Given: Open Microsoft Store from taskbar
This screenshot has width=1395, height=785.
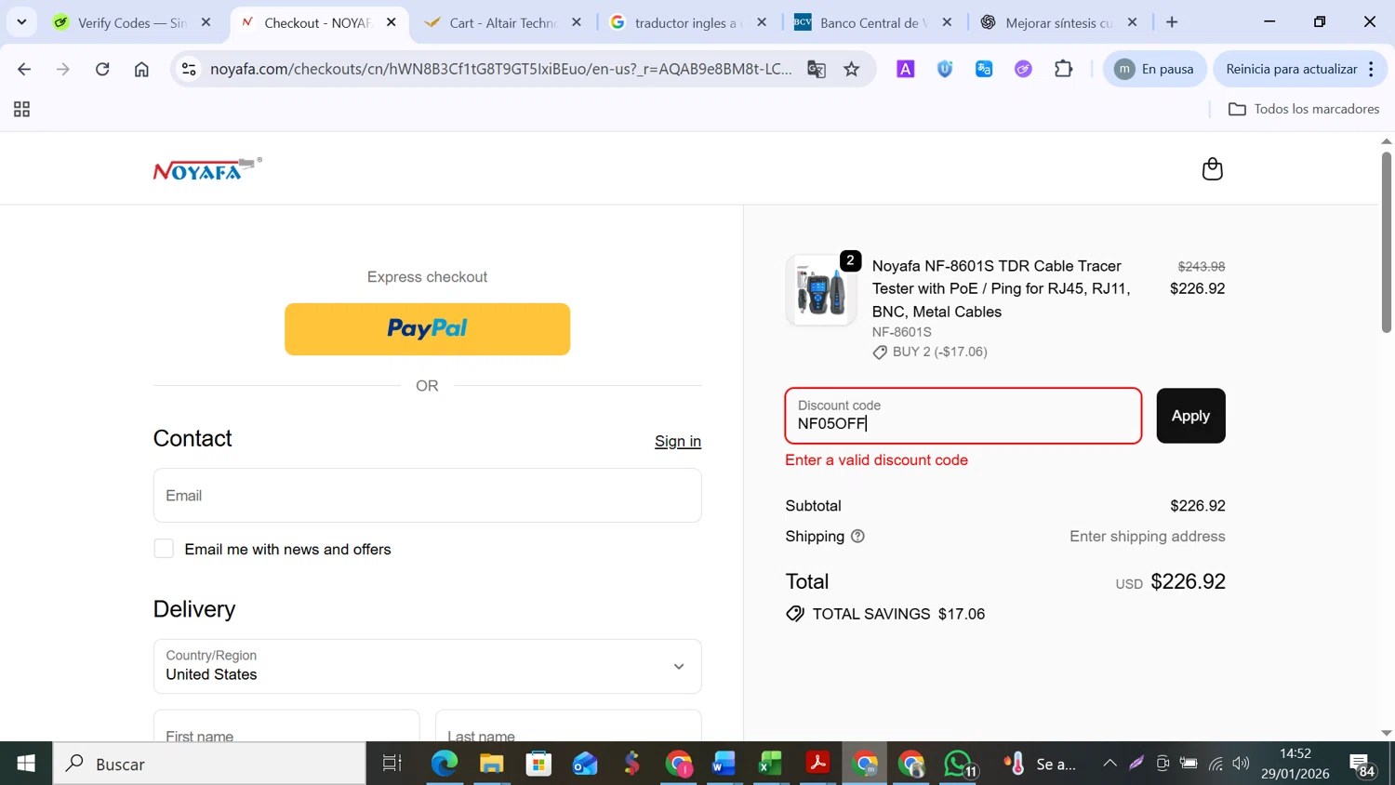Looking at the screenshot, I should tap(538, 764).
